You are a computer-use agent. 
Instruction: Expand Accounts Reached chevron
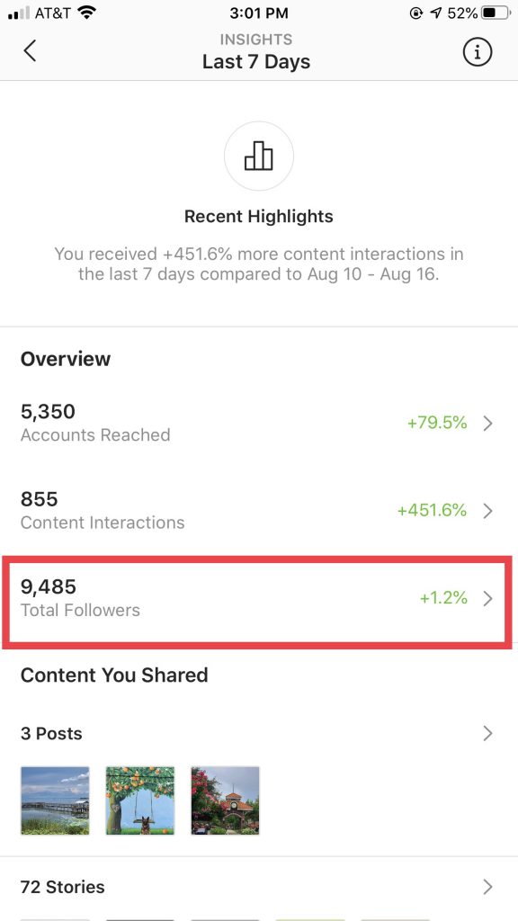pos(487,423)
